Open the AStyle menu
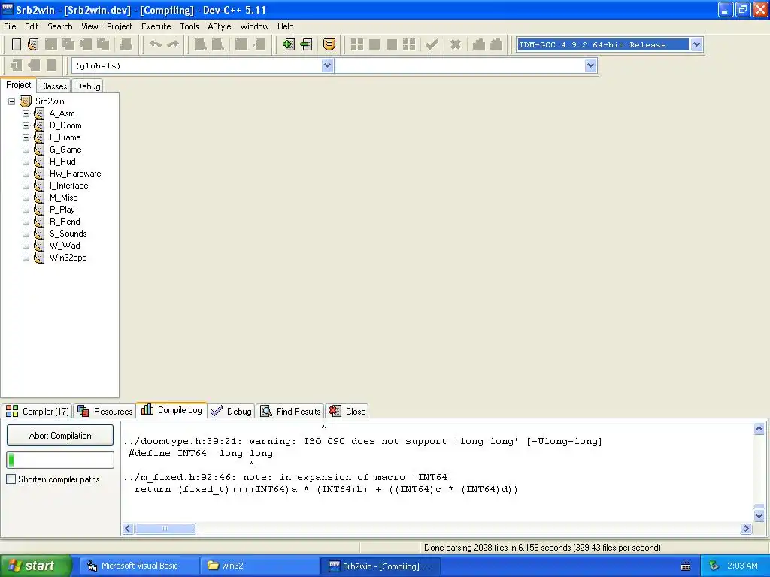Viewport: 770px width, 577px height. click(220, 26)
